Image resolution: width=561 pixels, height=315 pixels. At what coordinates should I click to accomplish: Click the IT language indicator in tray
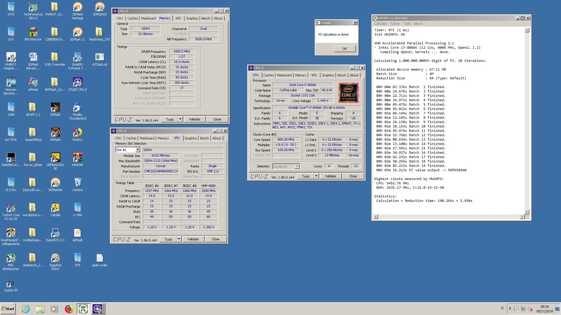502,308
